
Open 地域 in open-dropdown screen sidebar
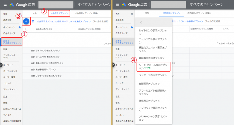point(118,103)
